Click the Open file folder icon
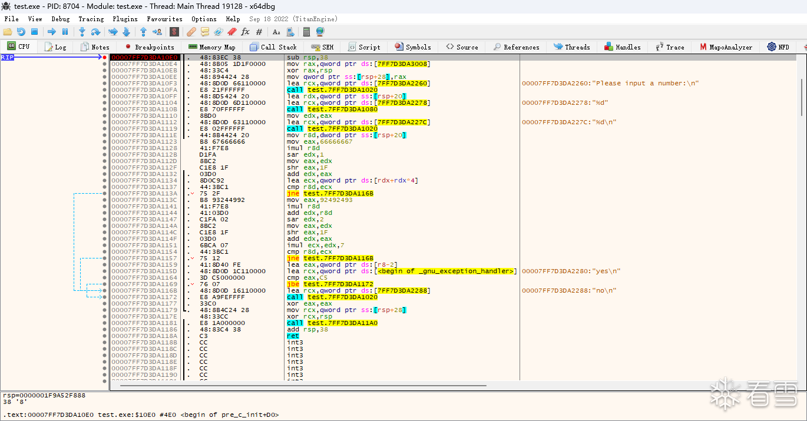Screen dimensions: 807x421 click(x=8, y=32)
